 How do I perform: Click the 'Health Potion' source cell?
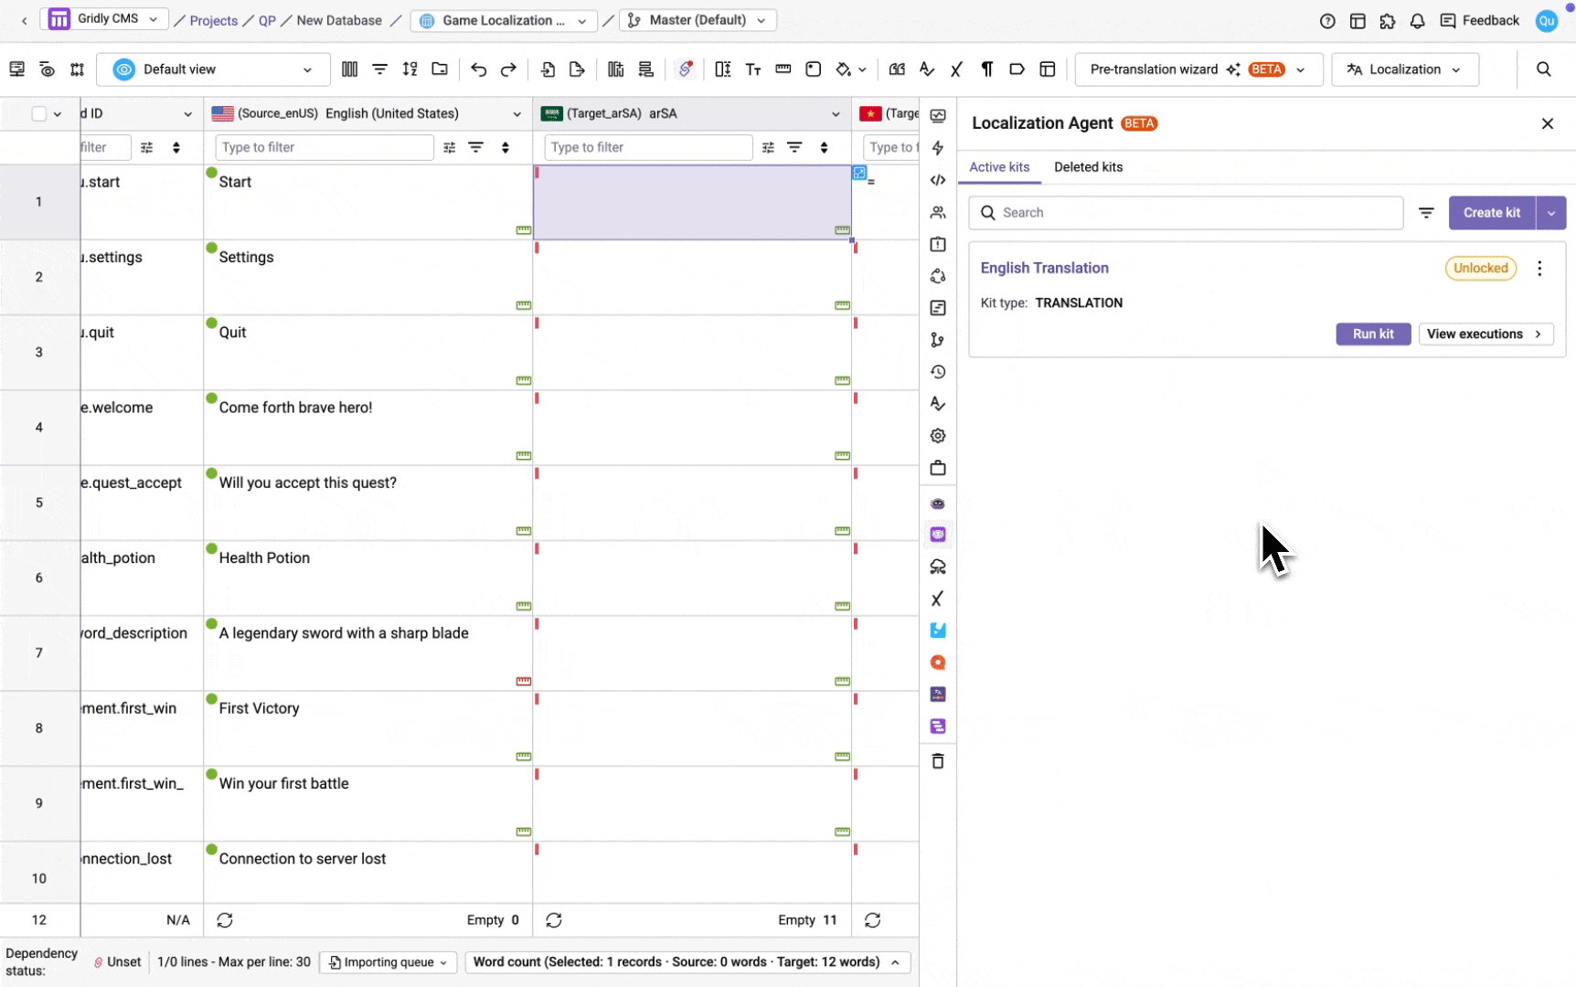pyautogui.click(x=368, y=578)
